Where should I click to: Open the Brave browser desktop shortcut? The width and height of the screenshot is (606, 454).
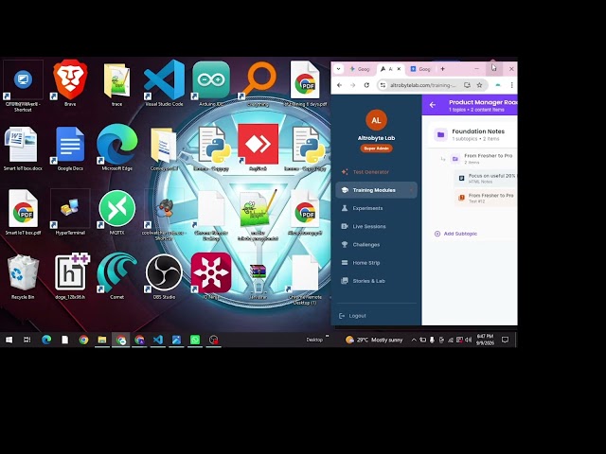click(70, 82)
